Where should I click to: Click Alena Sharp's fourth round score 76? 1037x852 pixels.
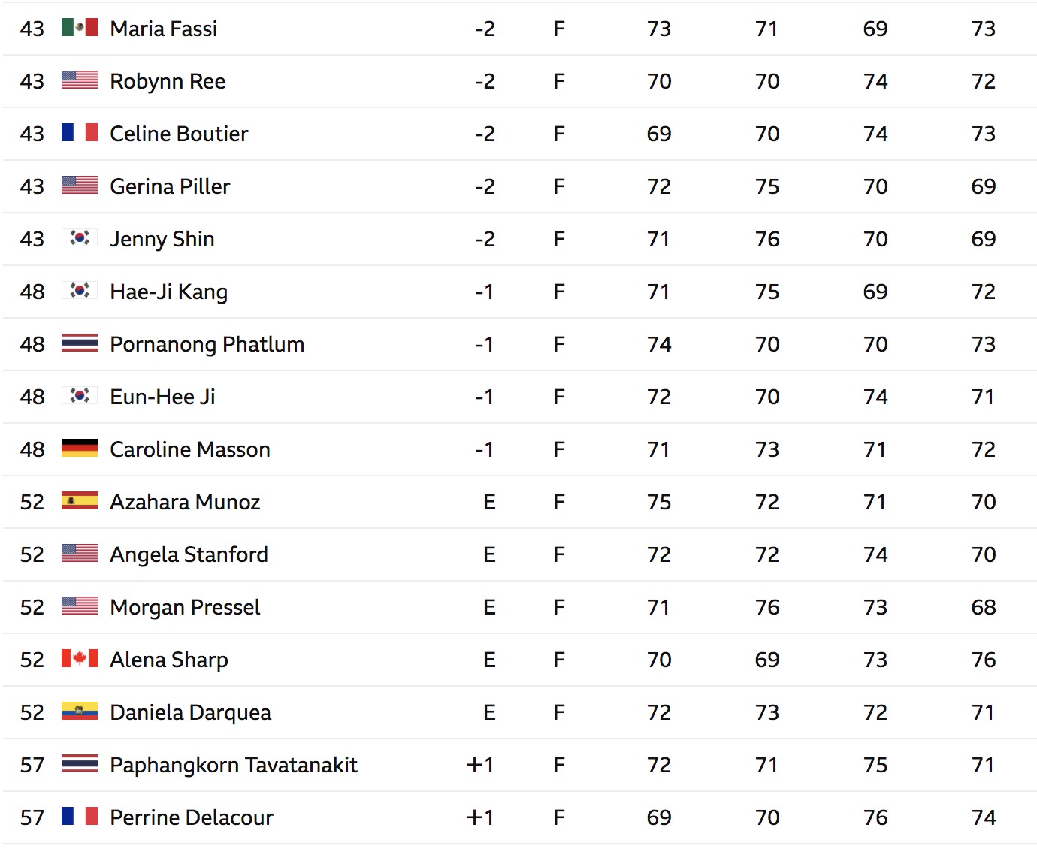pyautogui.click(x=984, y=660)
